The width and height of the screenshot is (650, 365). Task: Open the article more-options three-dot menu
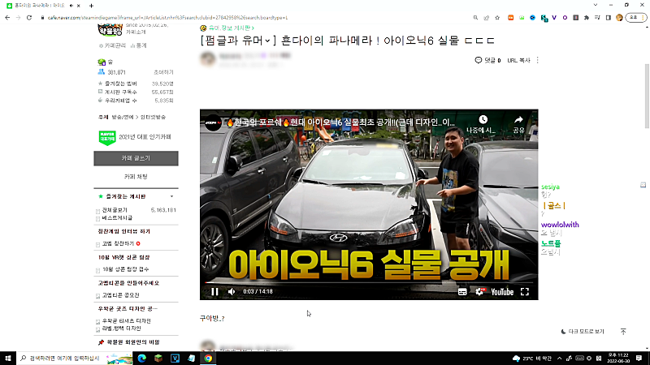538,60
